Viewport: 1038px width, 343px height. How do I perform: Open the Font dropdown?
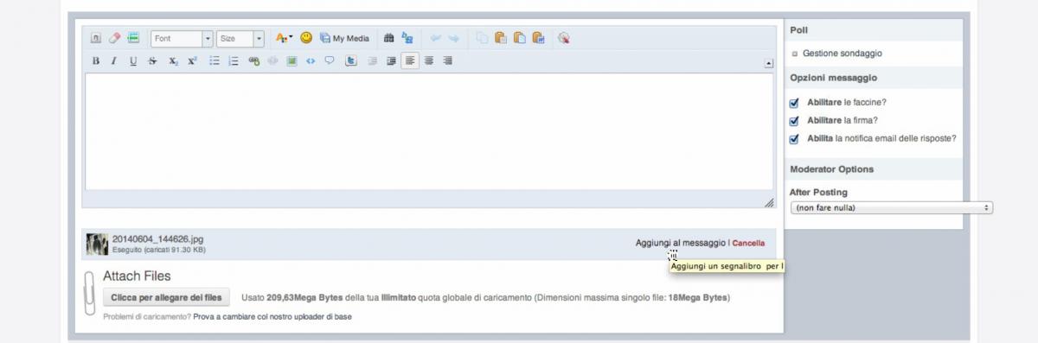[182, 39]
